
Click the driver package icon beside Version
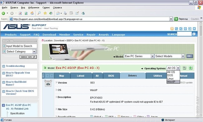pyautogui.click(x=48, y=83)
